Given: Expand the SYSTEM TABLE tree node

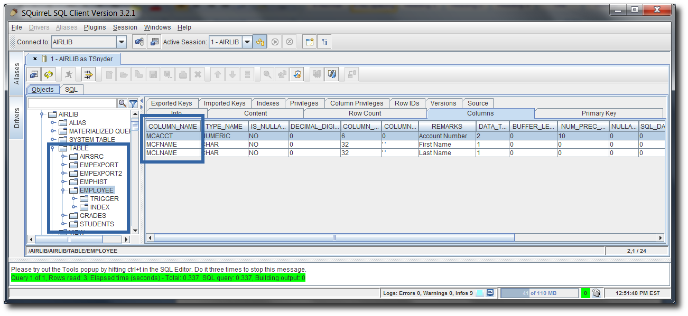Looking at the screenshot, I should click(x=53, y=140).
